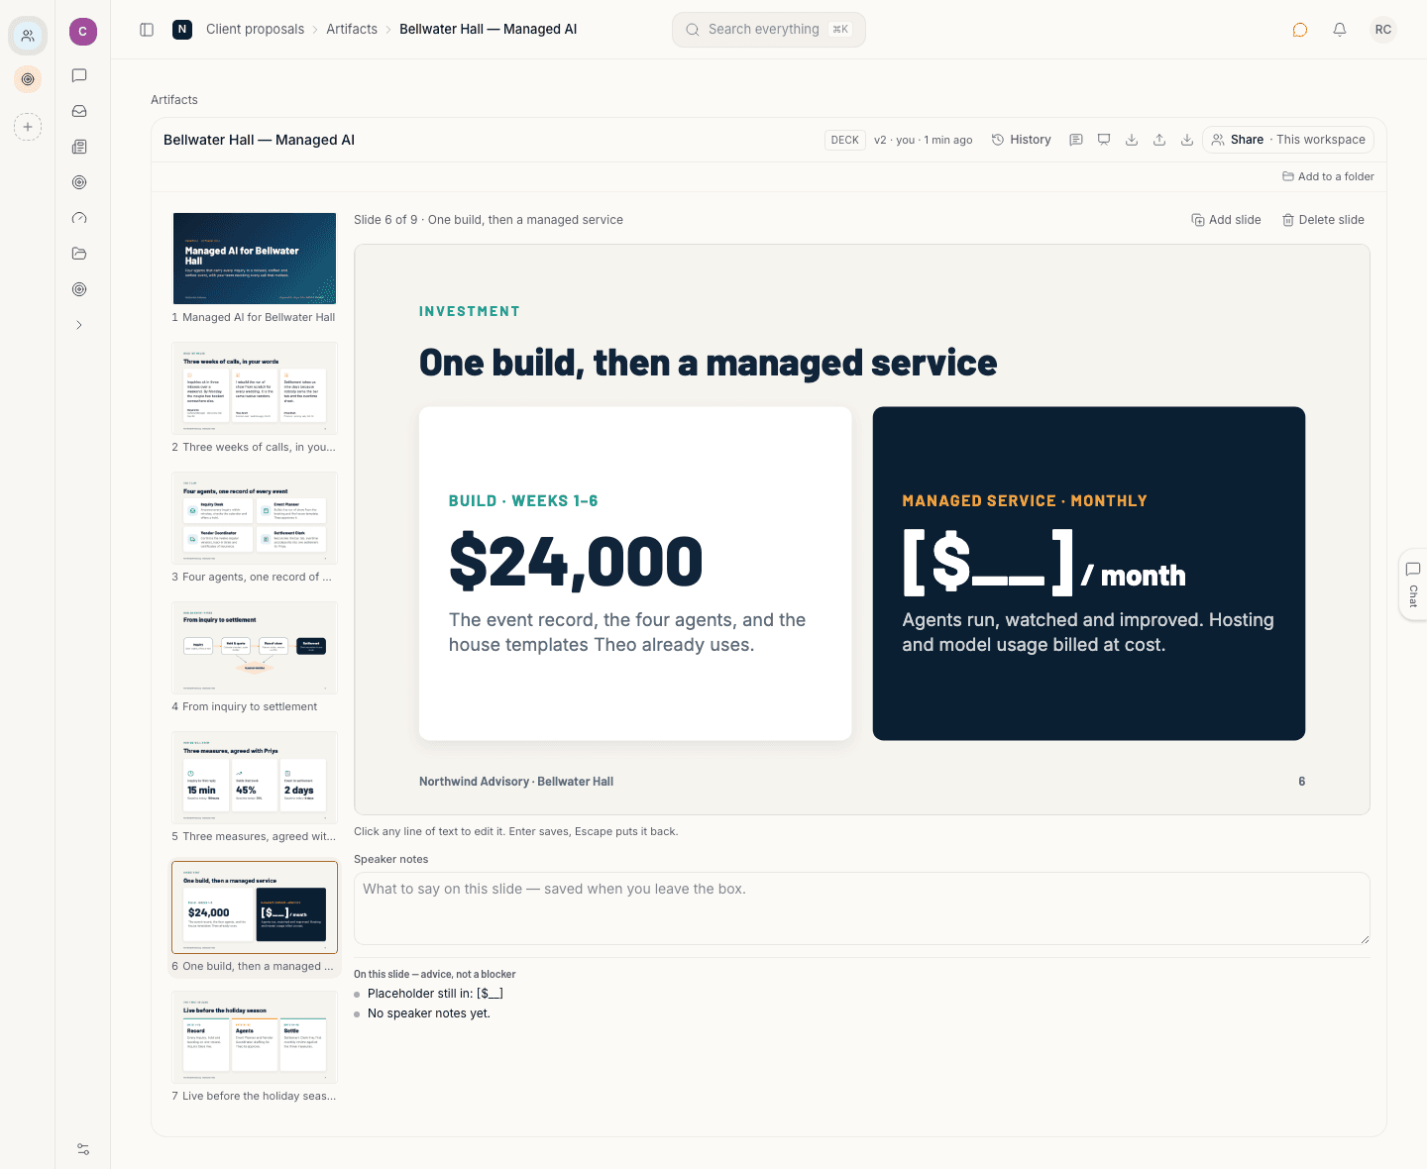The height and width of the screenshot is (1169, 1427).
Task: Open the notifications bell
Action: [x=1340, y=30]
